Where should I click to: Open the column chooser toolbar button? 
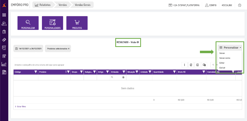click(204, 65)
